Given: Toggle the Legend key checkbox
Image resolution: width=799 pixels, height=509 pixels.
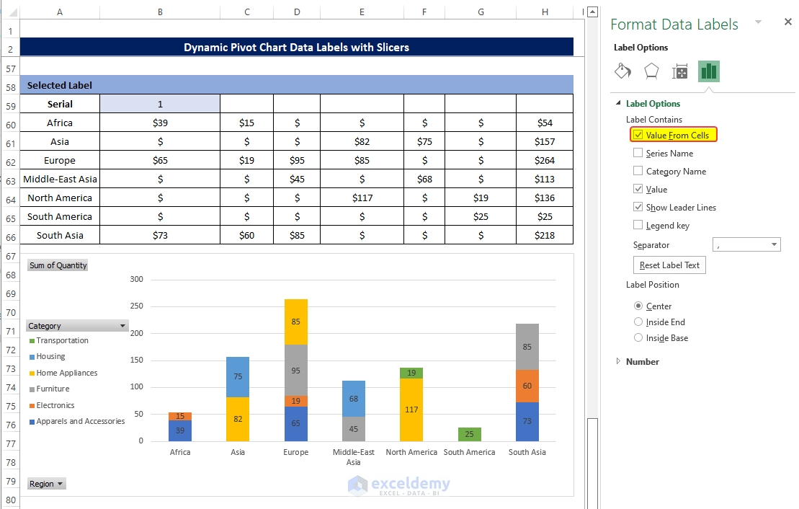Looking at the screenshot, I should coord(638,225).
